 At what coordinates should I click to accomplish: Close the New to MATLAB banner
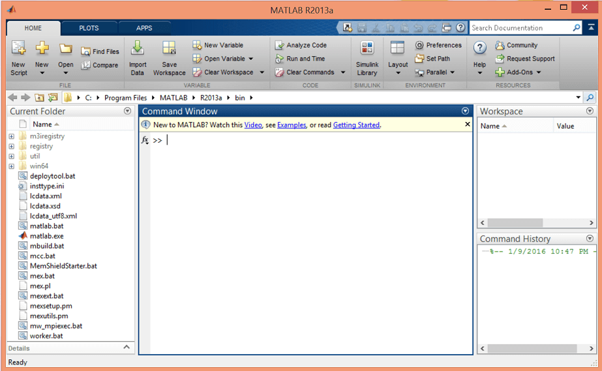[467, 124]
